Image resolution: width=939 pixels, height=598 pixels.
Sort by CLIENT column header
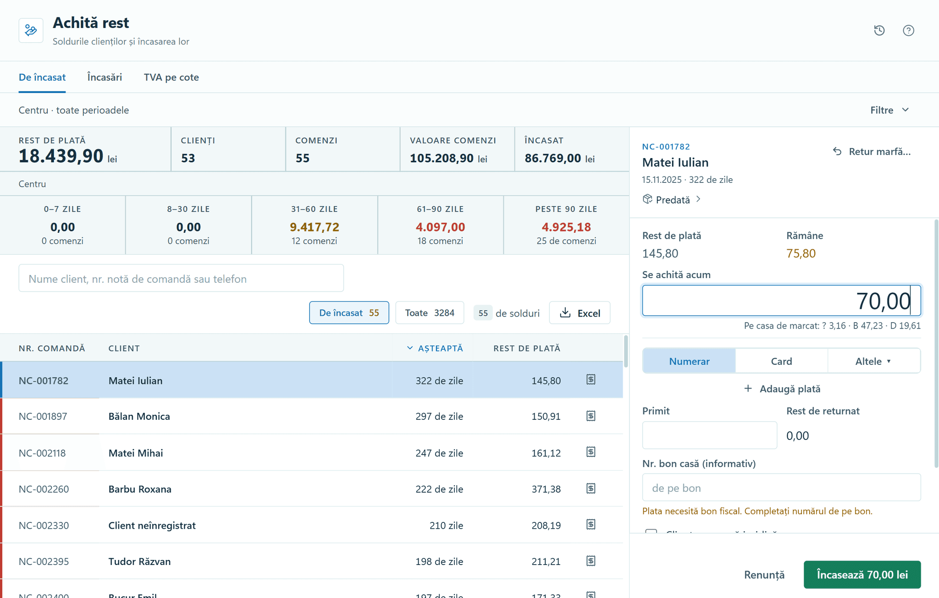[x=124, y=348]
